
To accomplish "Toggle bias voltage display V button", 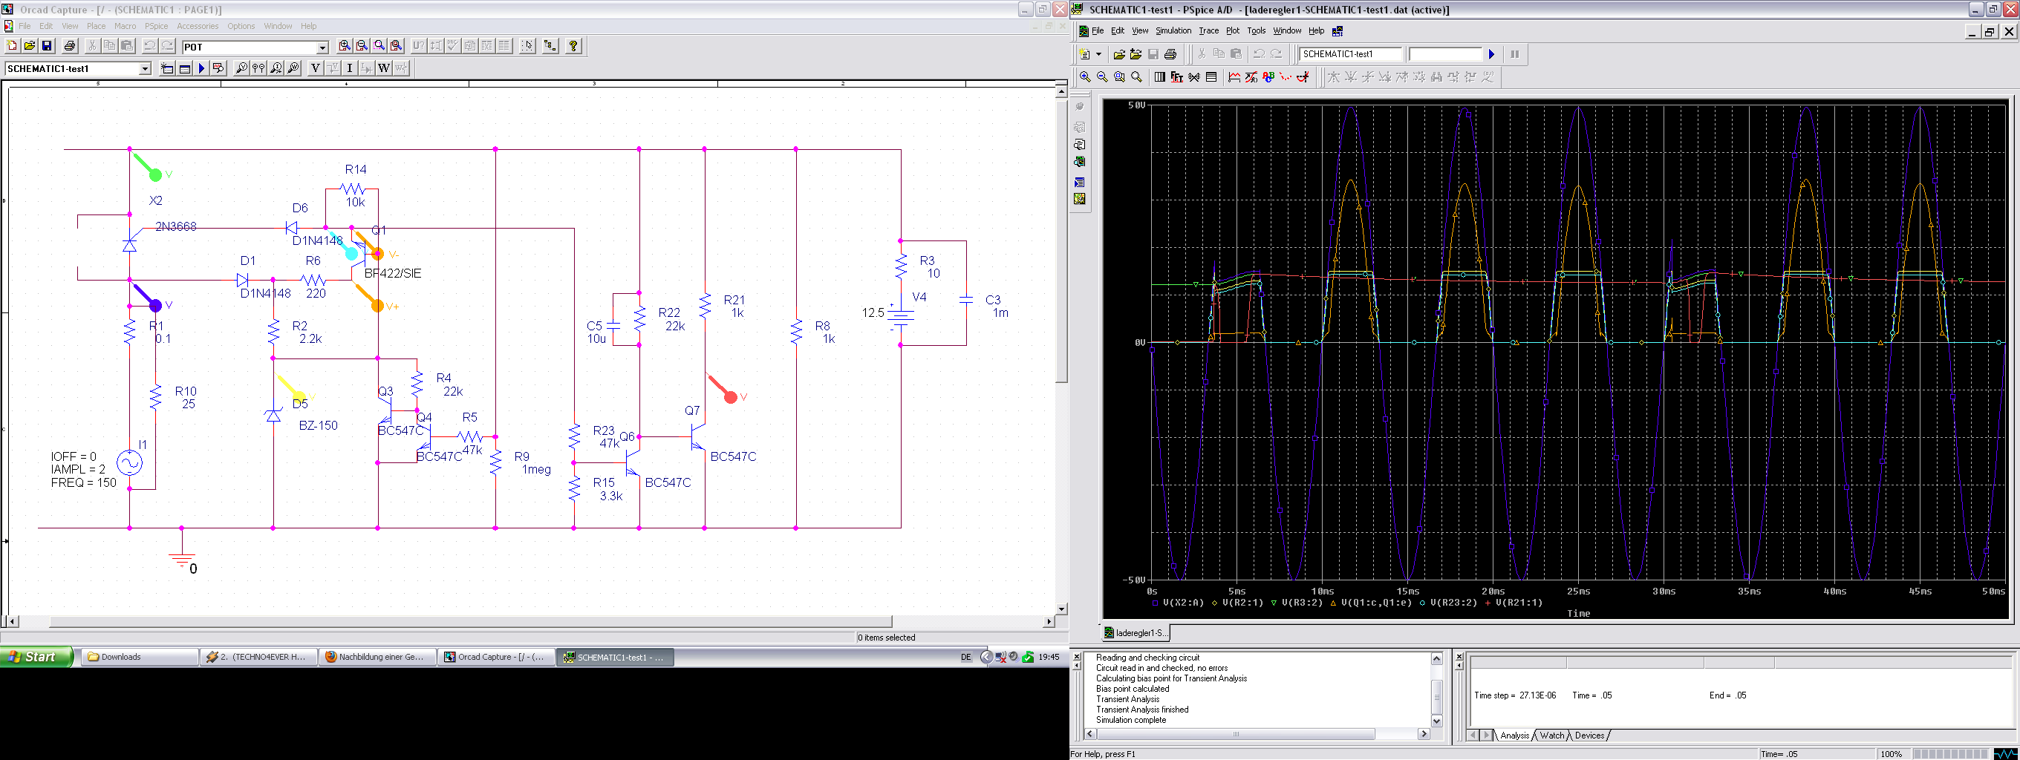I will coord(316,68).
